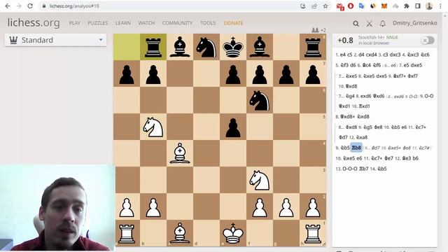Open the Opera extension icon
448x252 pixels.
pyautogui.click(x=351, y=6)
